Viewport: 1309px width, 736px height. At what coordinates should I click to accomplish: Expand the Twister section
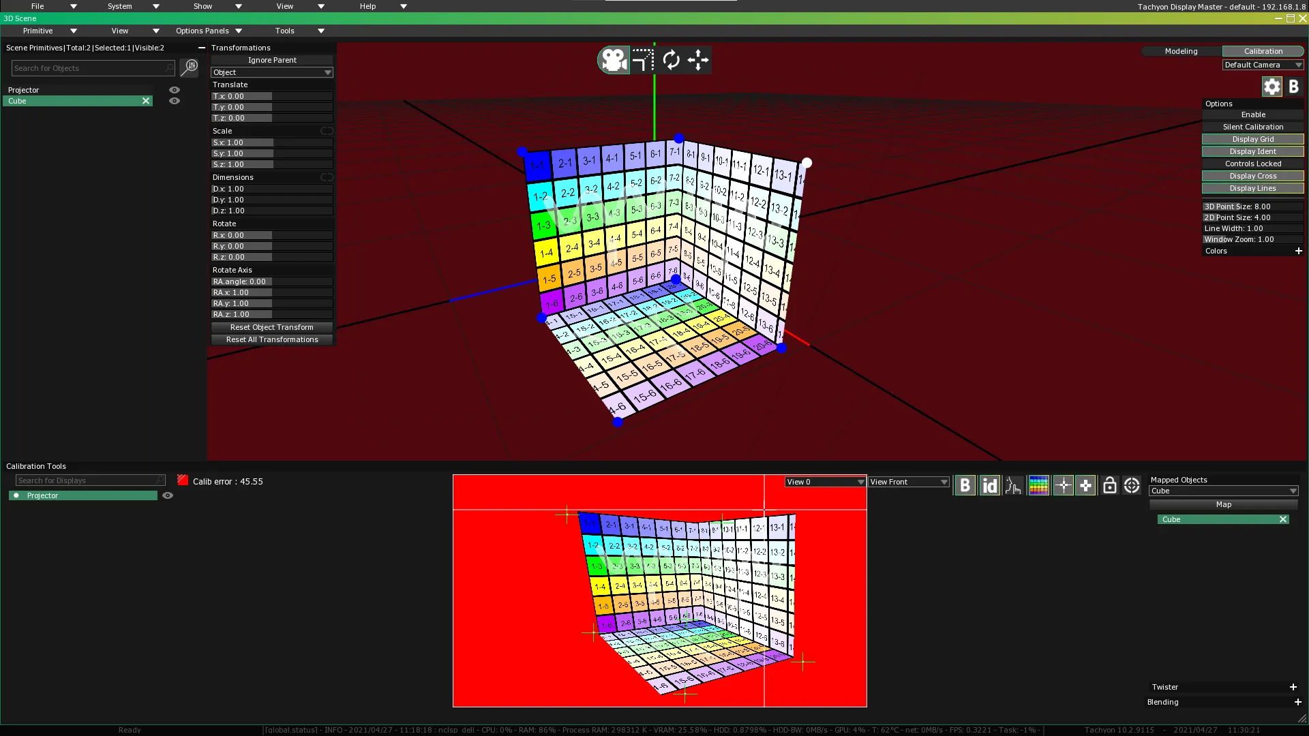click(x=1293, y=687)
